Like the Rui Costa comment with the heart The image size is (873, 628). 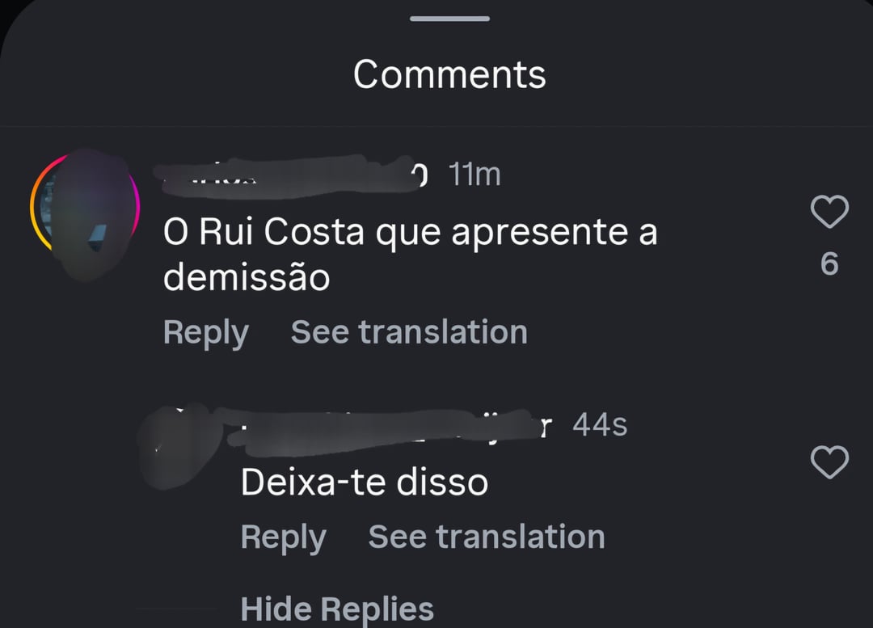[829, 212]
